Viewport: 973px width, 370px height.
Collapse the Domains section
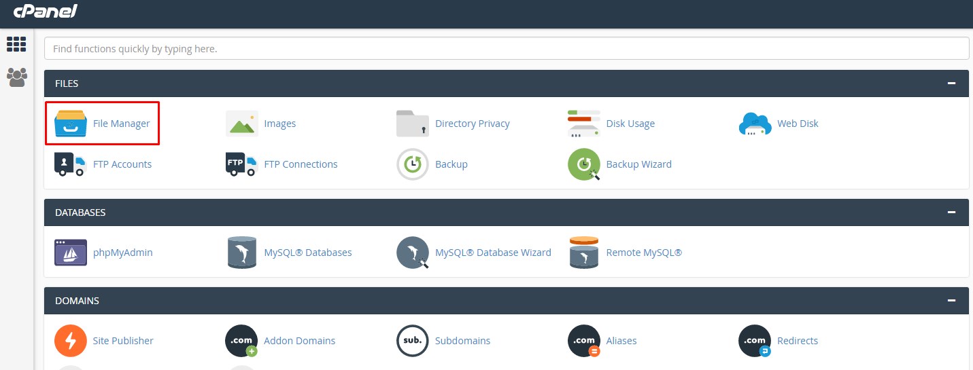(x=951, y=301)
